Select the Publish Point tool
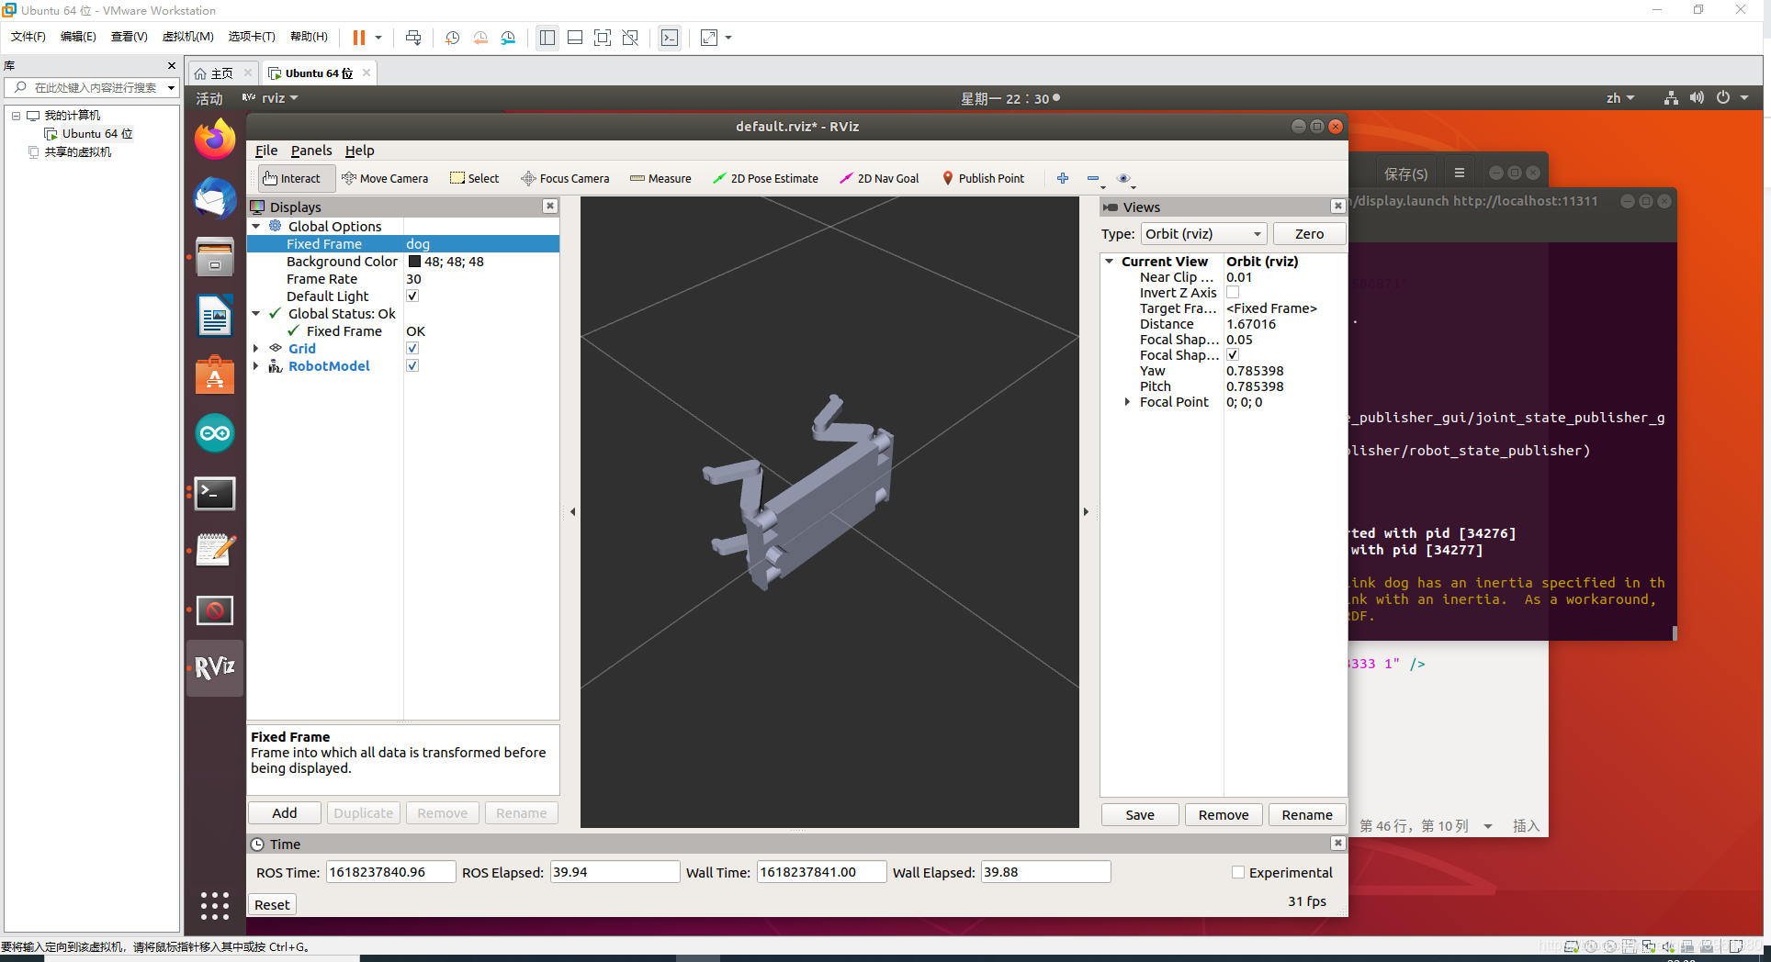 983,178
